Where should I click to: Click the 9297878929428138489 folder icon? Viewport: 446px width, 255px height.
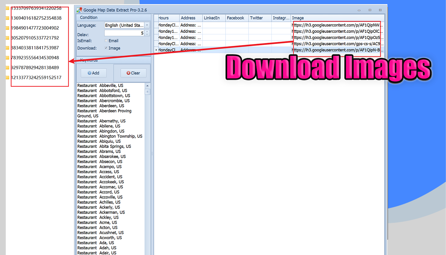(8, 68)
